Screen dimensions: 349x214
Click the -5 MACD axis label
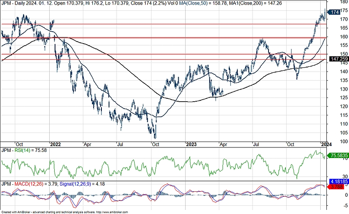coord(345,205)
